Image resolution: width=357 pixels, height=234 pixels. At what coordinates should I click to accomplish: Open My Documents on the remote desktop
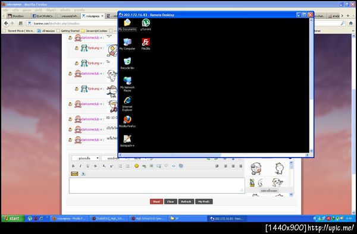coord(127,25)
